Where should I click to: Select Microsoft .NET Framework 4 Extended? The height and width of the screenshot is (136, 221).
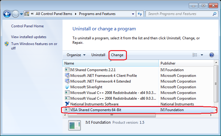[100, 81]
